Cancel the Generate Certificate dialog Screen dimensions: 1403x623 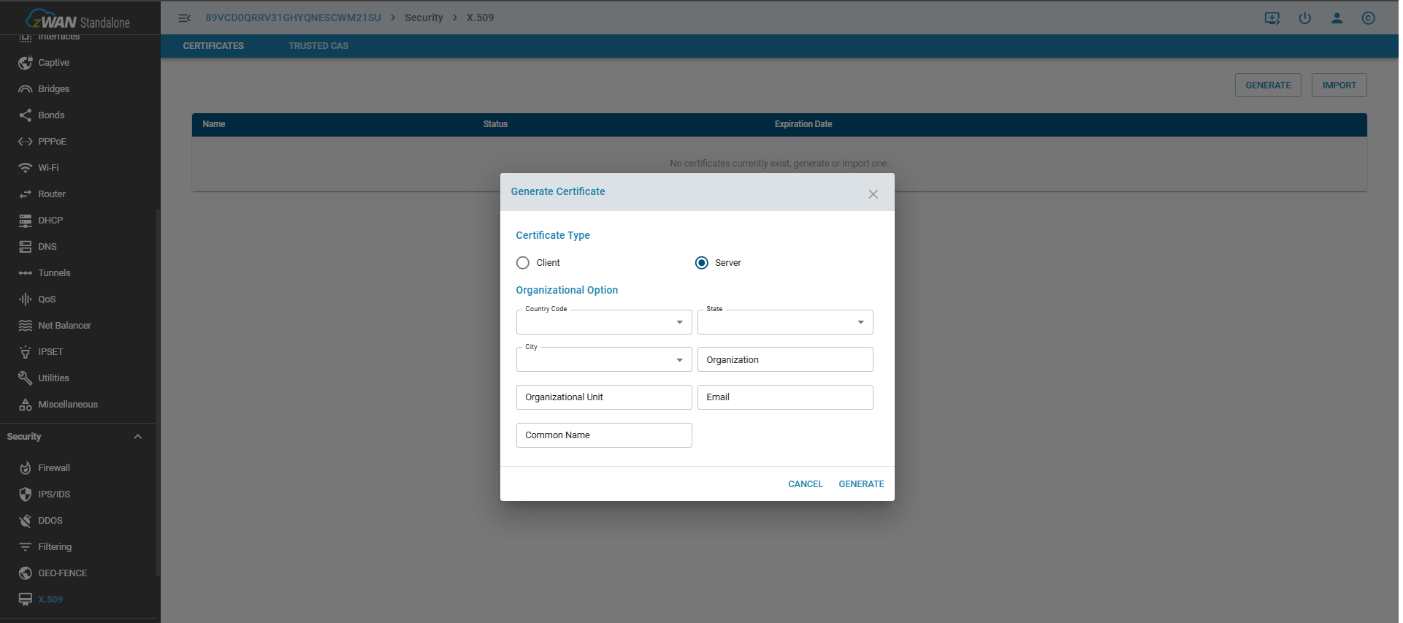(x=805, y=484)
